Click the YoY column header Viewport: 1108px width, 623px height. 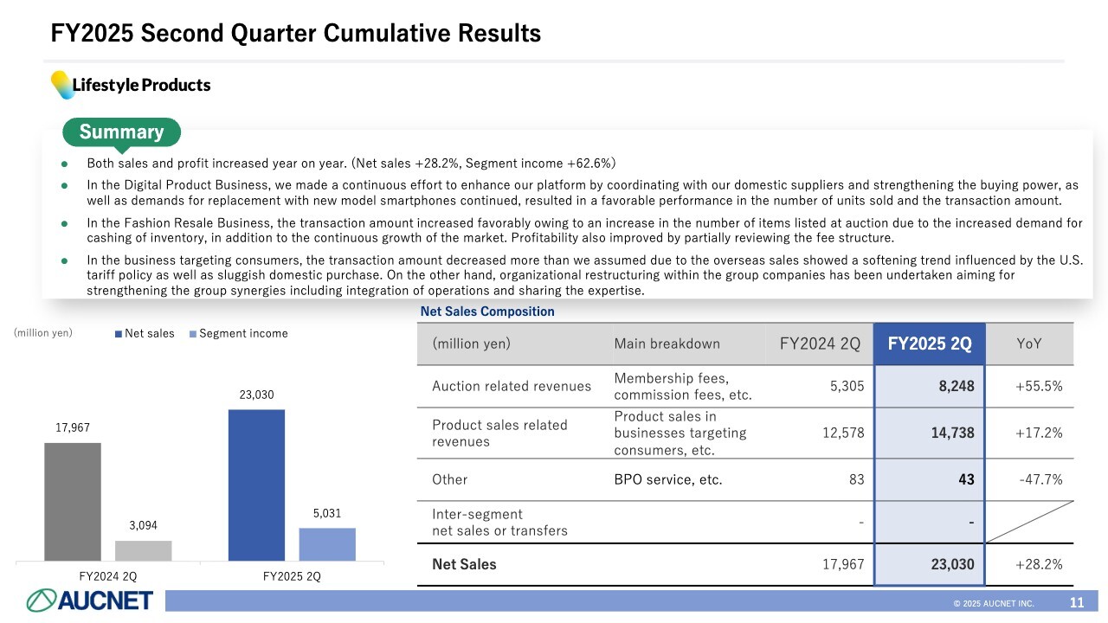point(1029,344)
